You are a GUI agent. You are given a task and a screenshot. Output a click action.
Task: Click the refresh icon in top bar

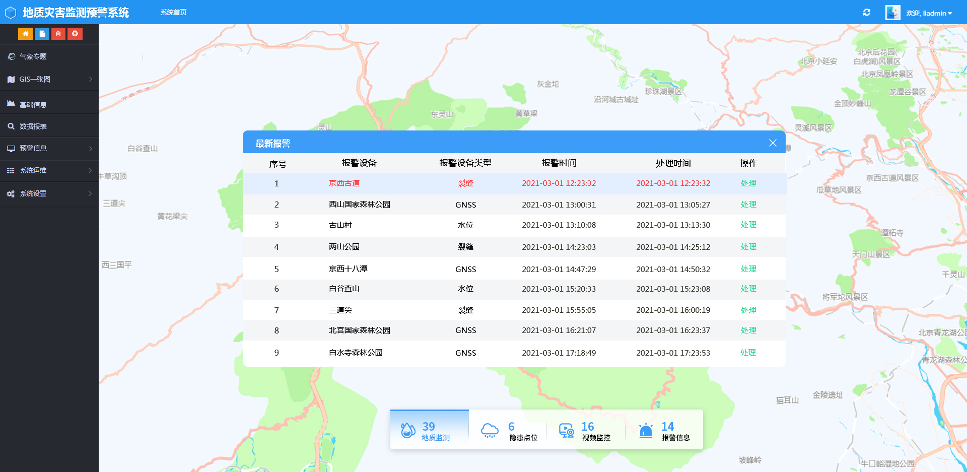click(867, 13)
